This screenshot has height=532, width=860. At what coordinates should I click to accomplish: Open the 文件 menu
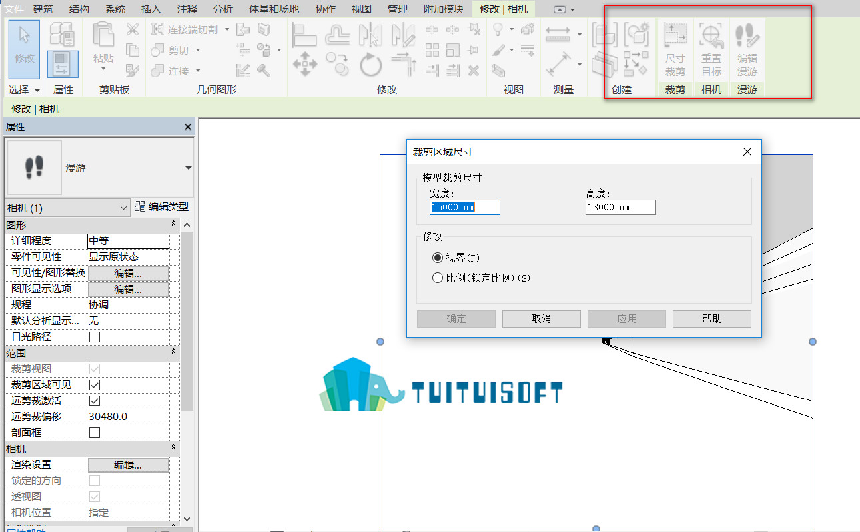point(14,9)
